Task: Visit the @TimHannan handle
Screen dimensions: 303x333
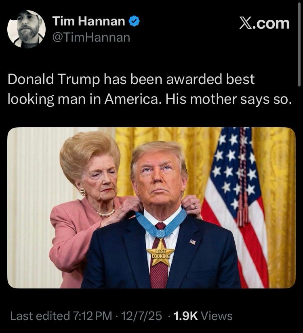Action: (91, 37)
